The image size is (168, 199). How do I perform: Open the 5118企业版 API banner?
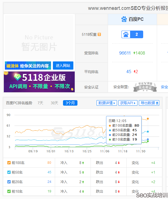click(39, 82)
